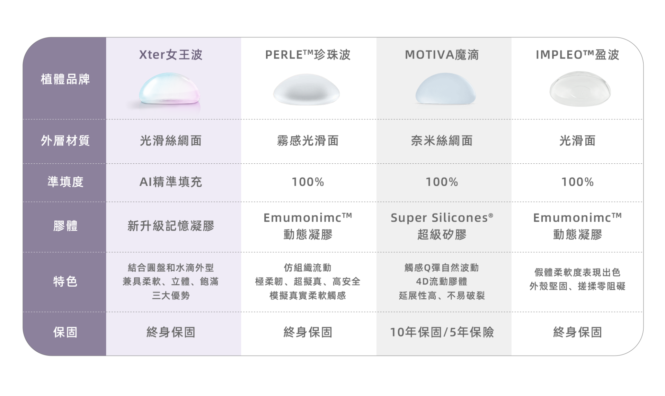This screenshot has width=665, height=396.
Task: Click the 霧感光滑面 cell
Action: tap(308, 141)
